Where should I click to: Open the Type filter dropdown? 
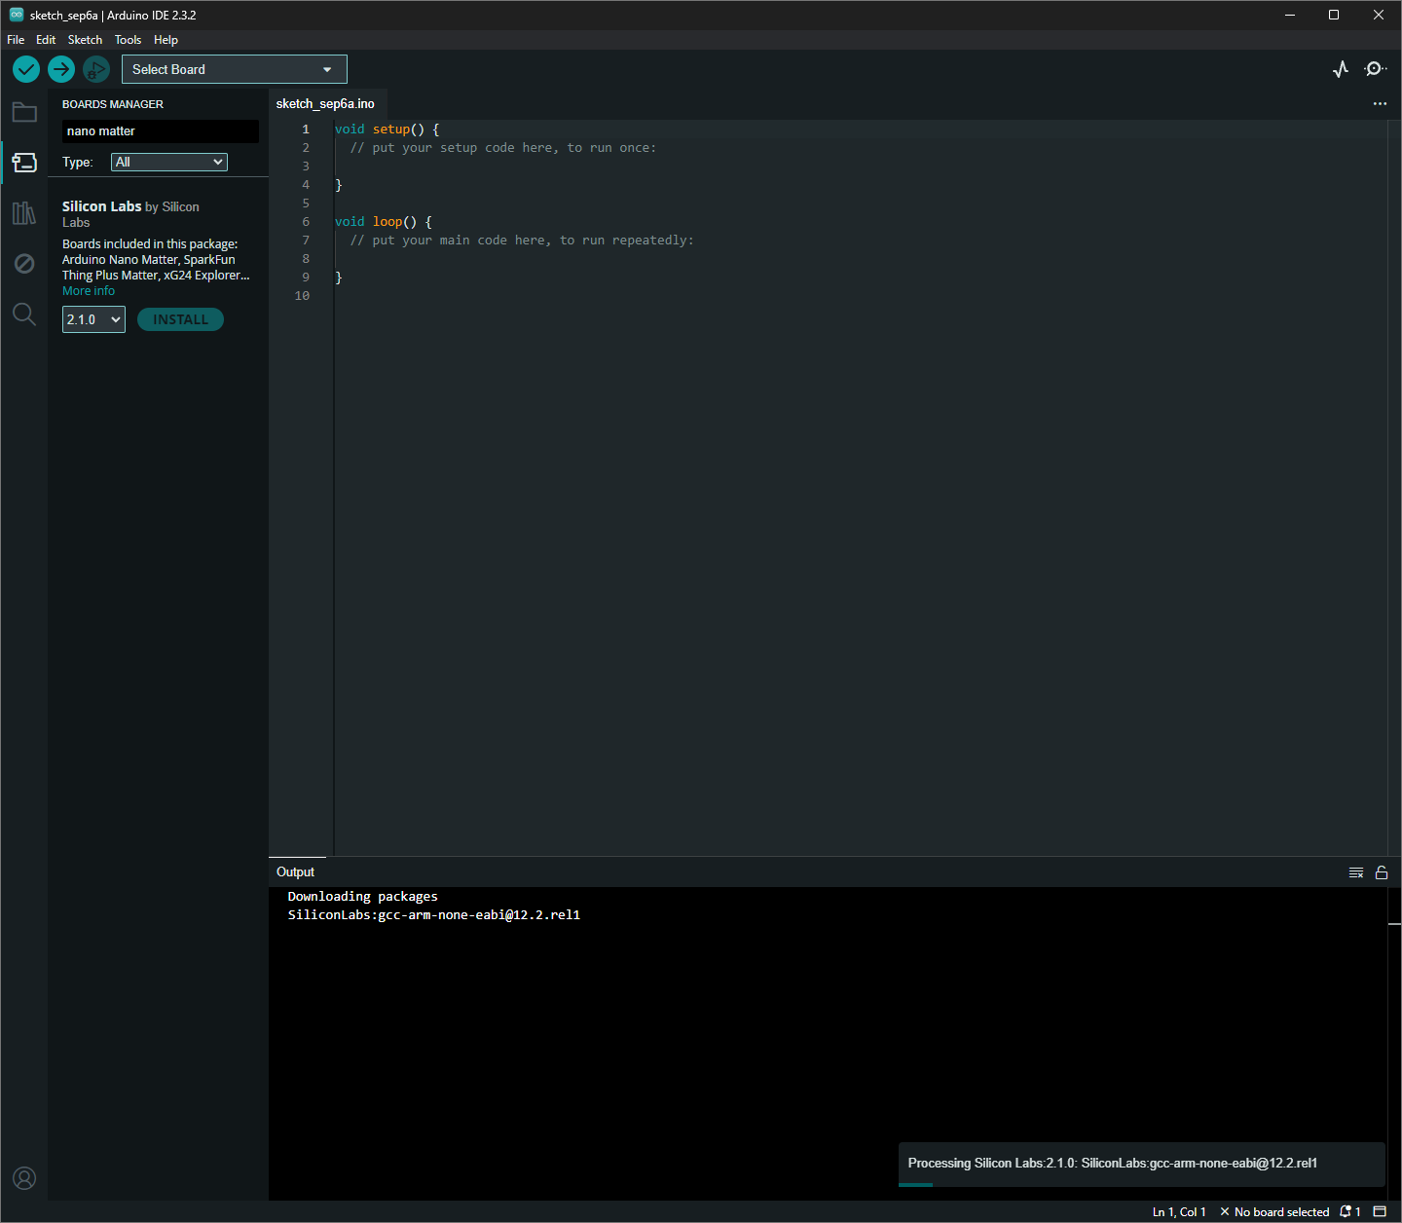(169, 162)
